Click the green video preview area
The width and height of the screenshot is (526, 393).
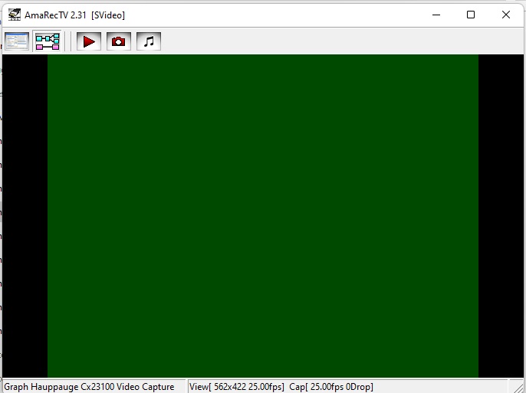point(263,216)
